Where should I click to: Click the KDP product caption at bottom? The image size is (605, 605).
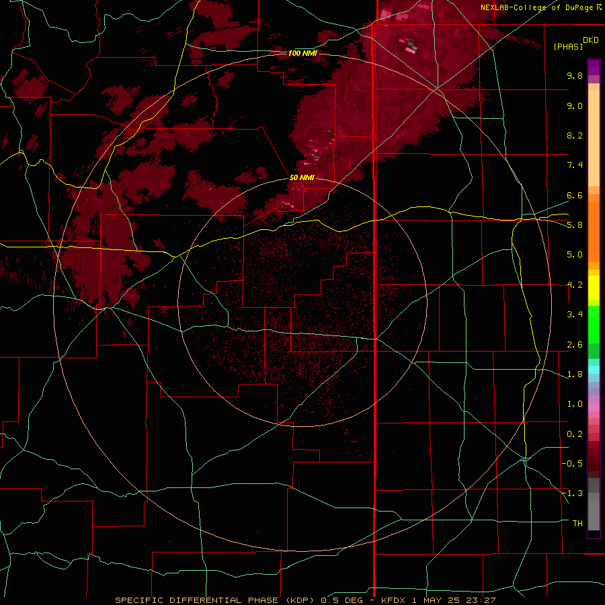305,600
